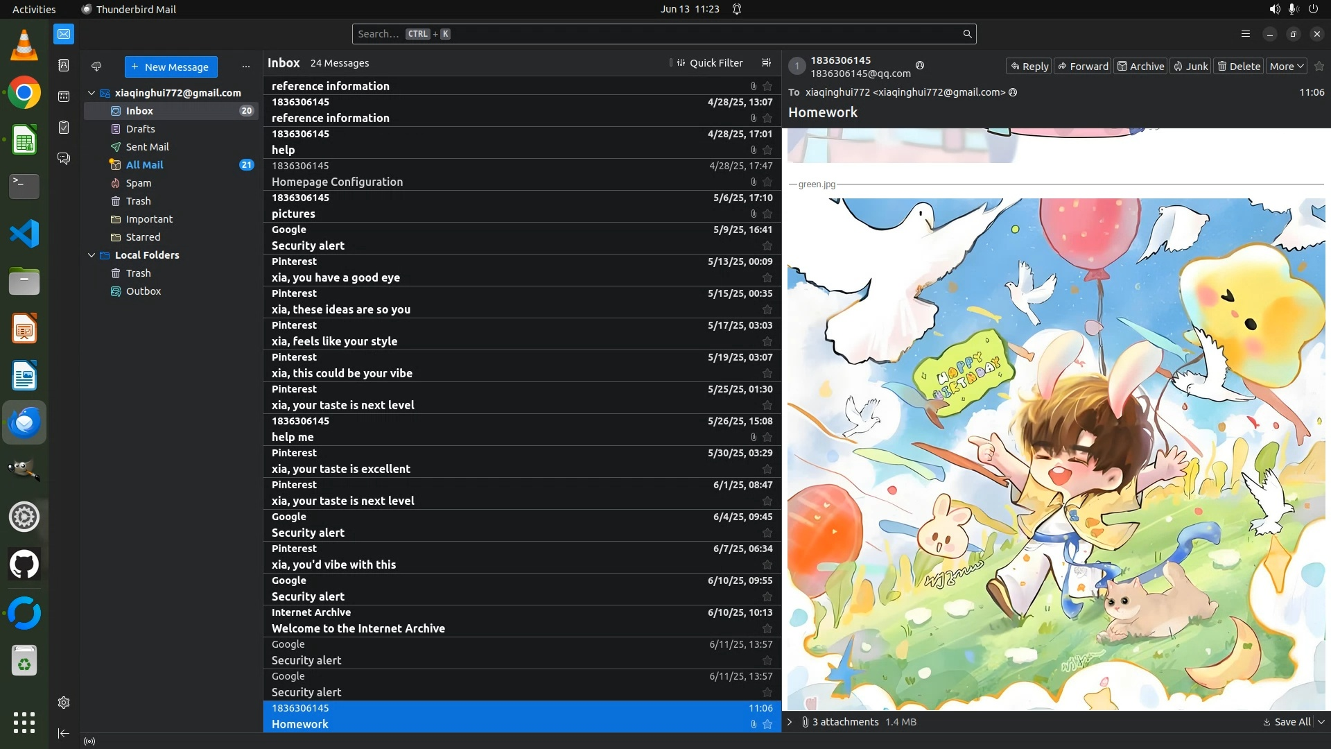Star the Homework message in list
The width and height of the screenshot is (1331, 749).
(767, 724)
